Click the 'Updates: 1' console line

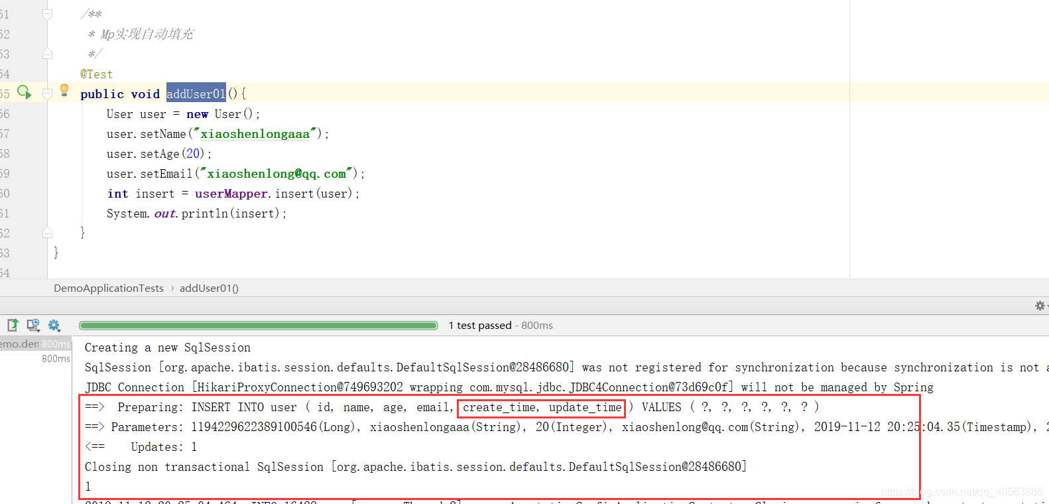click(x=141, y=447)
